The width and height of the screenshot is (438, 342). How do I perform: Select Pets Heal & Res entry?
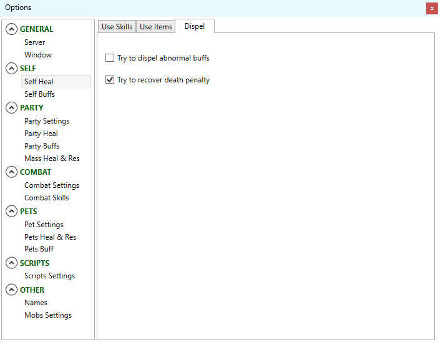50,237
